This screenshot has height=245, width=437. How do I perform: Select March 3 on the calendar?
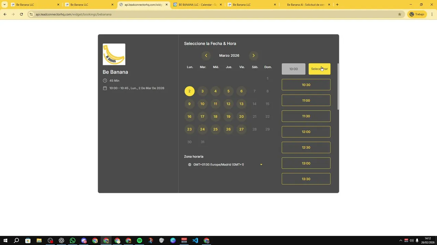pyautogui.click(x=202, y=91)
